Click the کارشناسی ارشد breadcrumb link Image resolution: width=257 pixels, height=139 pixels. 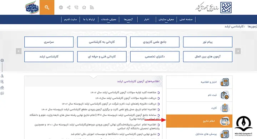[x=234, y=26]
